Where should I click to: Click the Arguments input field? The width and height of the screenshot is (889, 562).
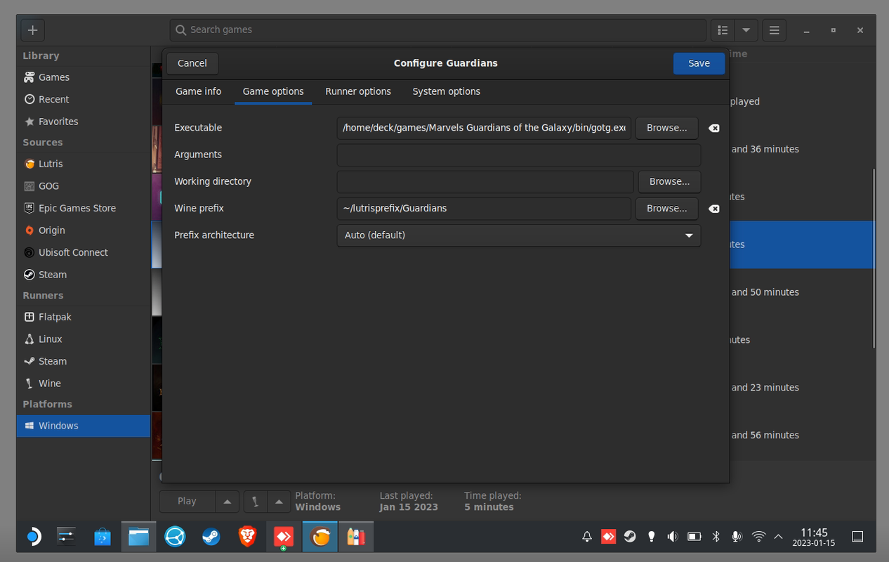tap(519, 155)
